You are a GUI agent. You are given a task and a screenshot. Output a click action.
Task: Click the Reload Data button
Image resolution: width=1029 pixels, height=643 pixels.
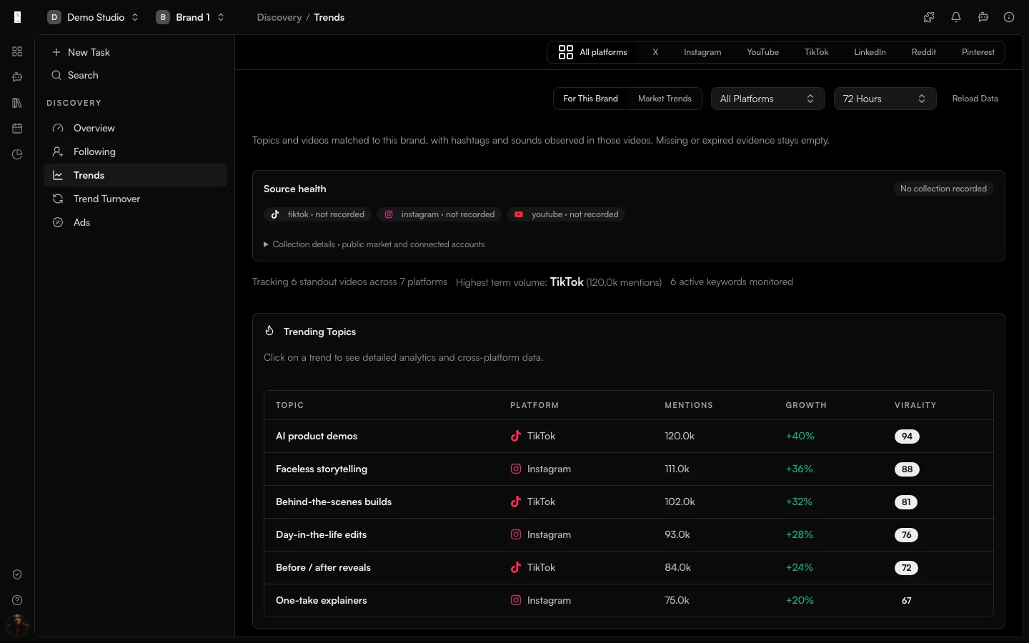975,99
